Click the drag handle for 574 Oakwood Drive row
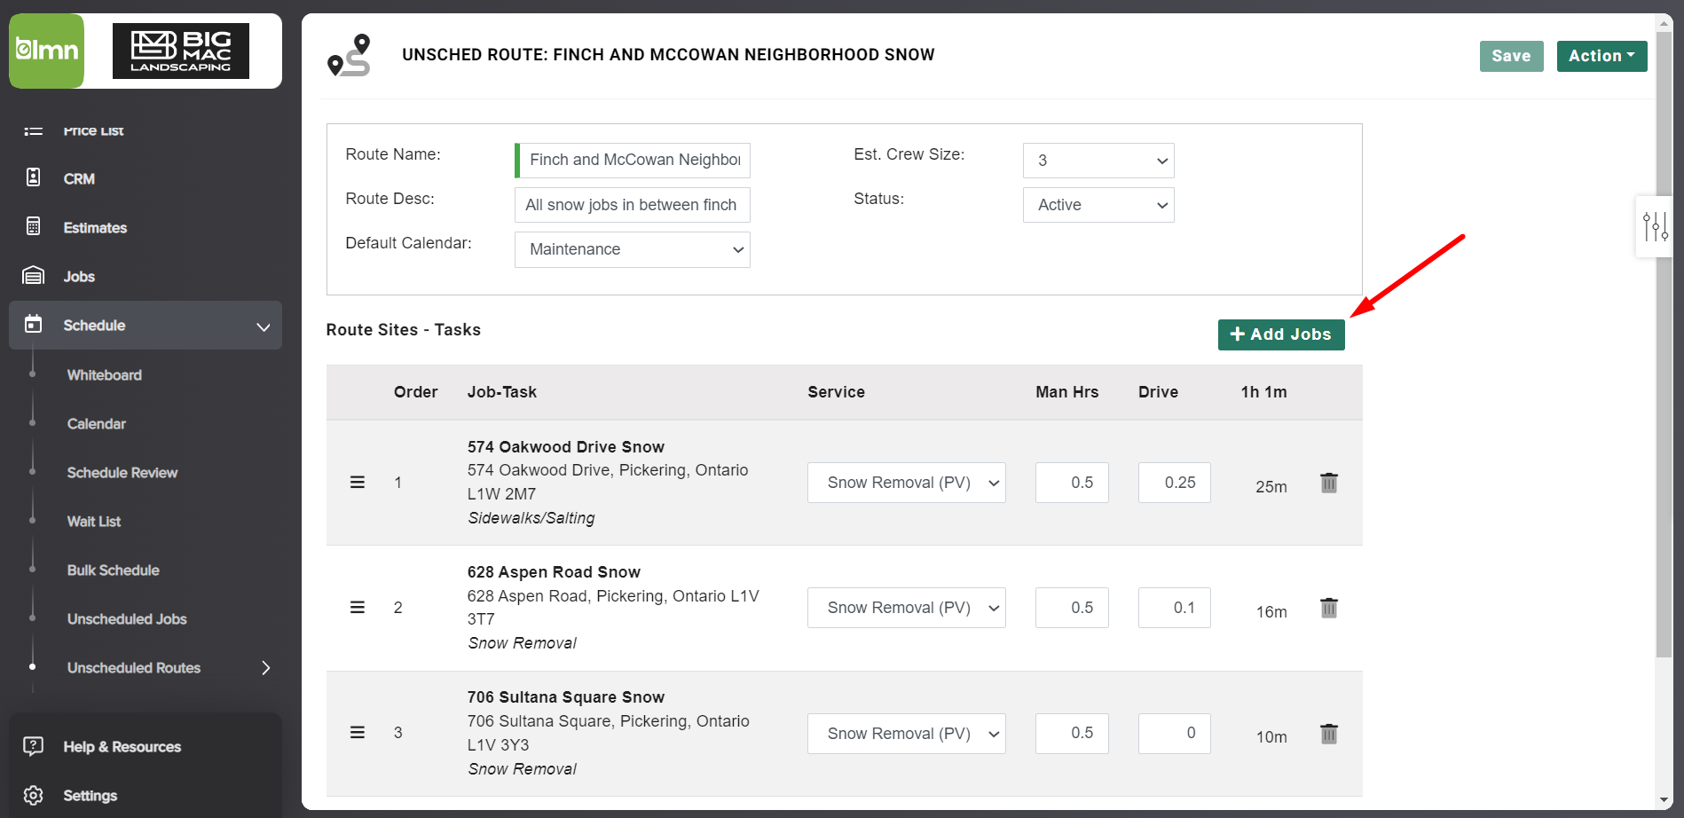 [x=358, y=483]
